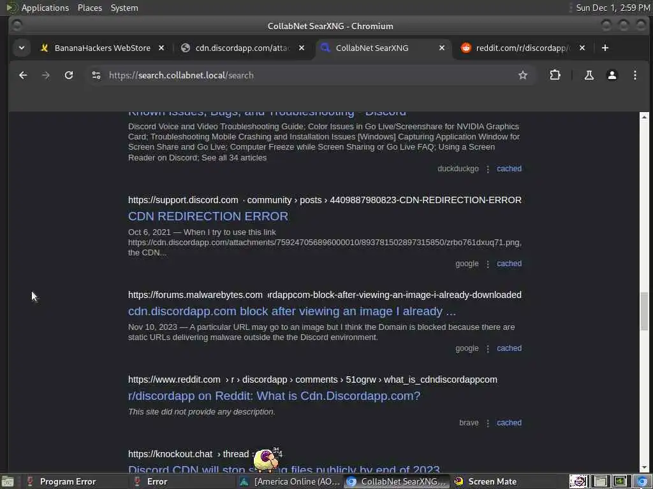Screen dimensions: 653x489
Task: Open the Places menu
Action: coord(89,8)
